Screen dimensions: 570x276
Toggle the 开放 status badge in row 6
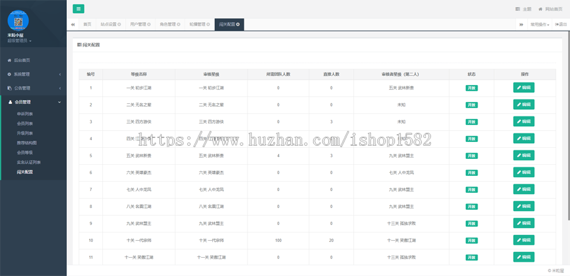[x=472, y=173]
